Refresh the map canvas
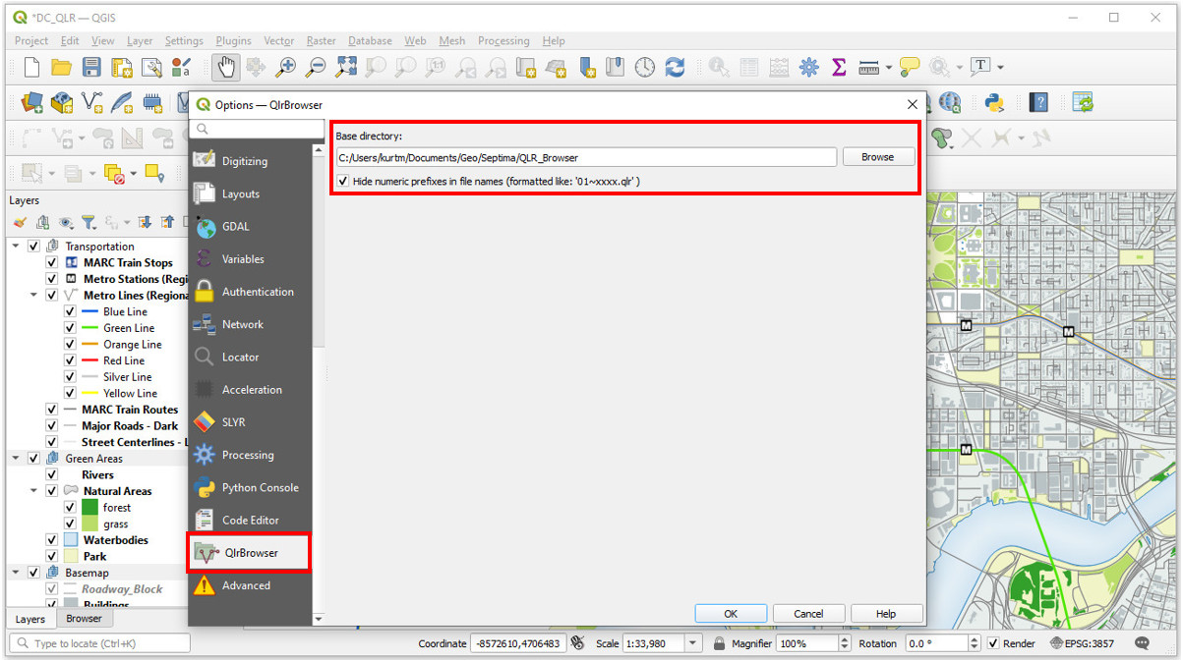This screenshot has width=1183, height=662. click(677, 67)
